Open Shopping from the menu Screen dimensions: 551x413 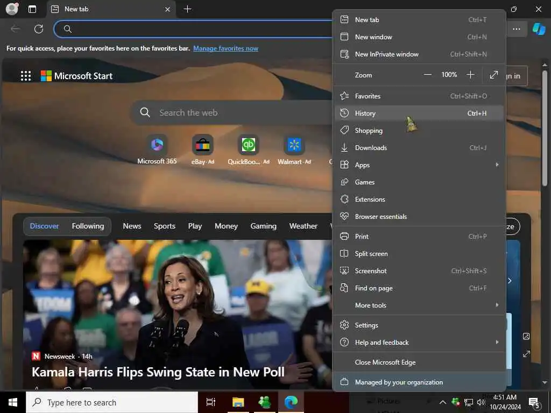click(419, 130)
